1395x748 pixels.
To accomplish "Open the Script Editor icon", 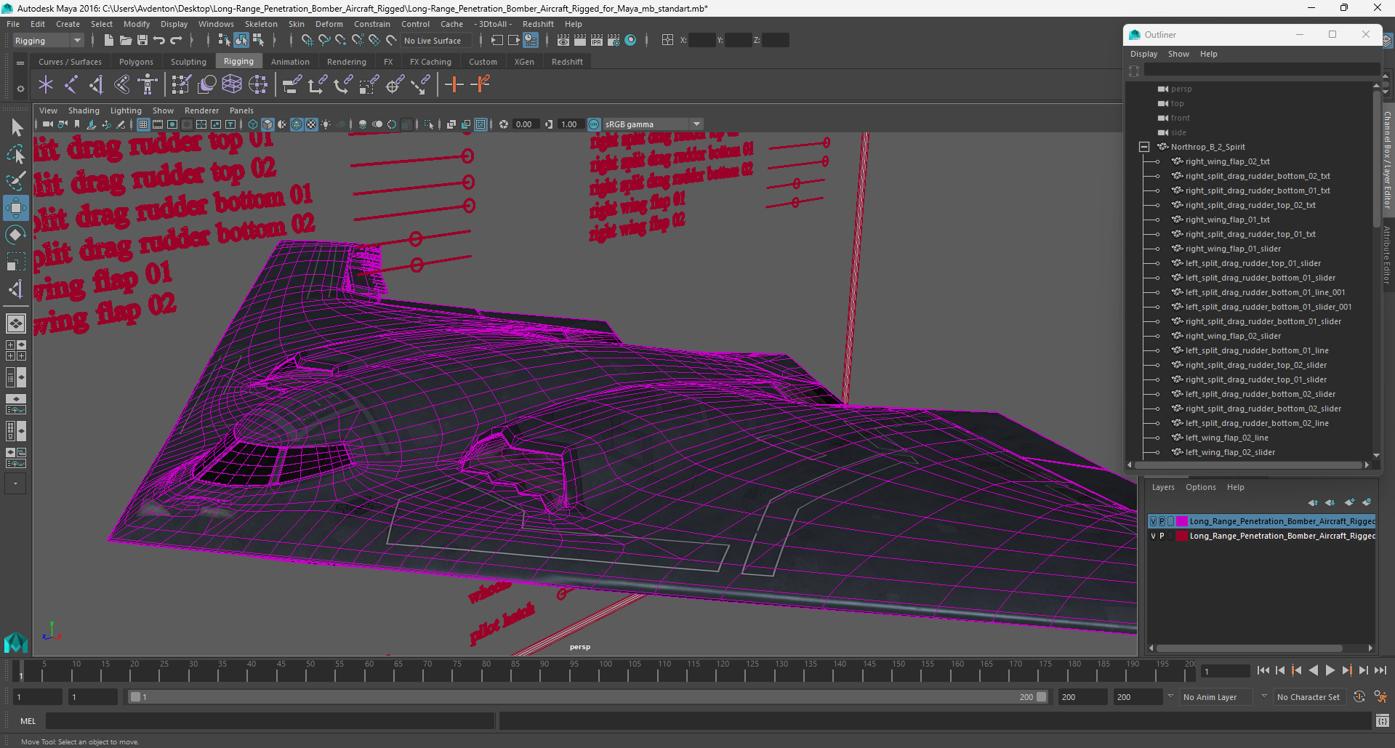I will [1382, 721].
